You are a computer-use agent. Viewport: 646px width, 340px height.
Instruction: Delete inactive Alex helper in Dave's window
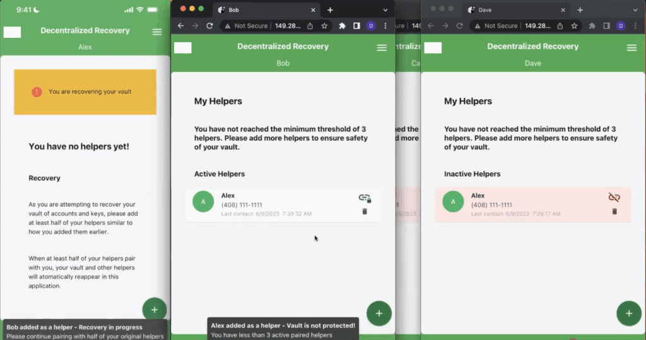(614, 211)
